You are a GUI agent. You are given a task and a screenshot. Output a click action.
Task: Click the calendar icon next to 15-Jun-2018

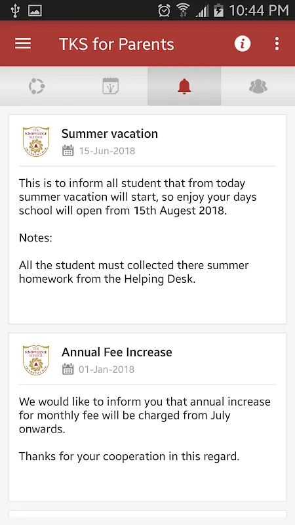pyautogui.click(x=68, y=151)
